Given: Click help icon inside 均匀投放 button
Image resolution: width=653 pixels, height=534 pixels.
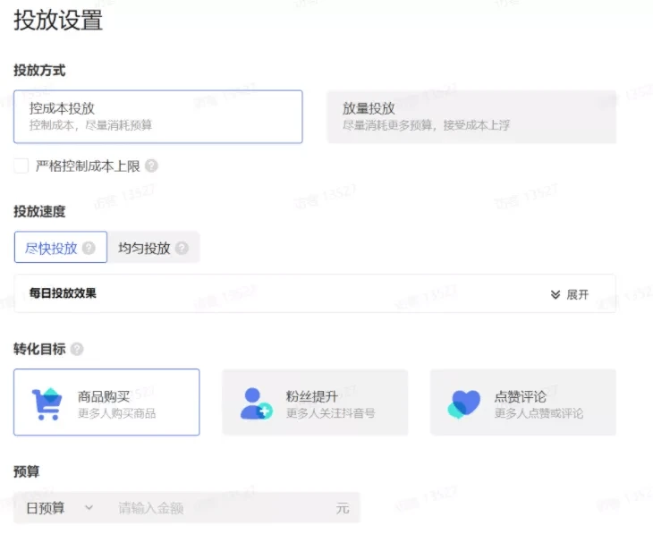Looking at the screenshot, I should coord(182,248).
